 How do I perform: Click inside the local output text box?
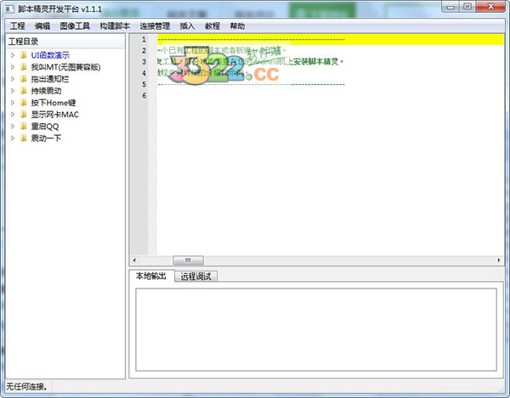(316, 329)
